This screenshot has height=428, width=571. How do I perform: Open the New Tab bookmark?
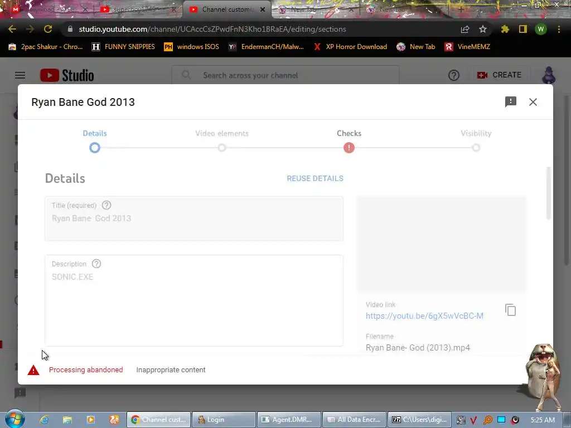(x=416, y=47)
